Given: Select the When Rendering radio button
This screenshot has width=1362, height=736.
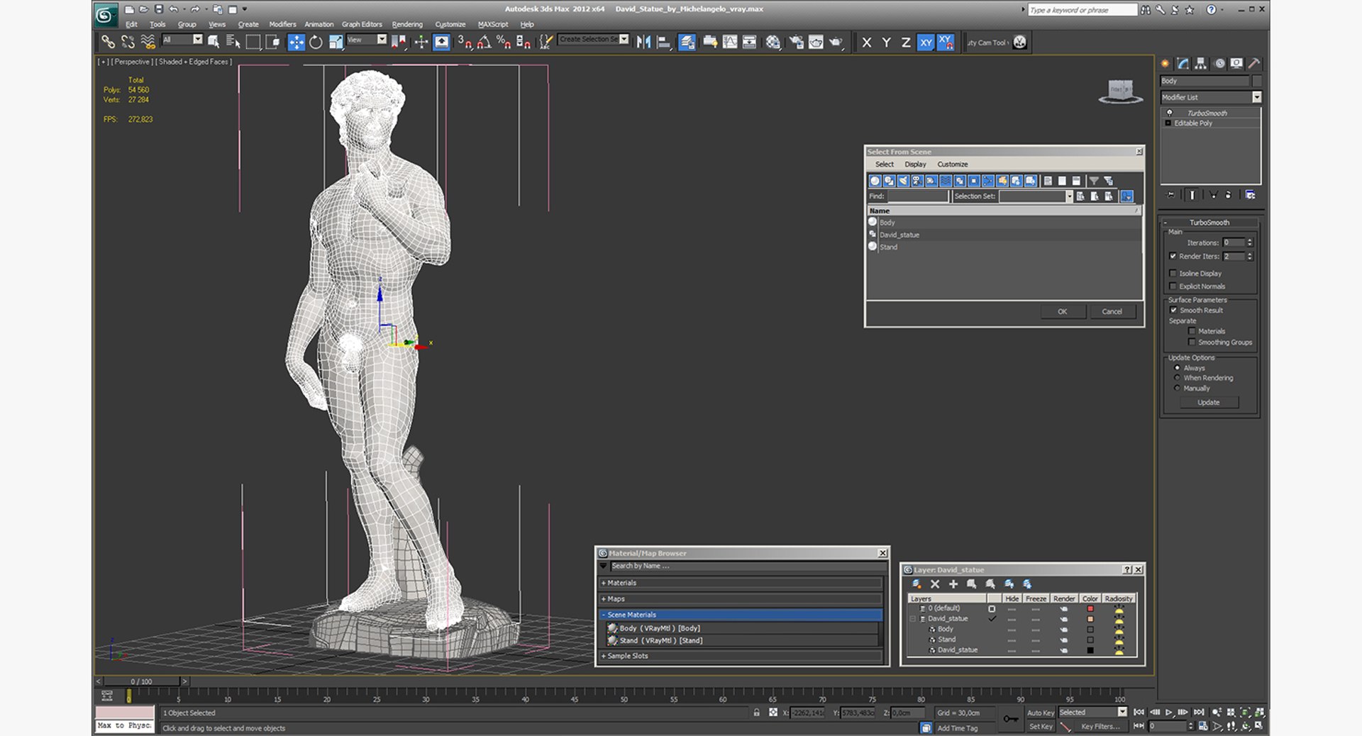Looking at the screenshot, I should tap(1178, 378).
